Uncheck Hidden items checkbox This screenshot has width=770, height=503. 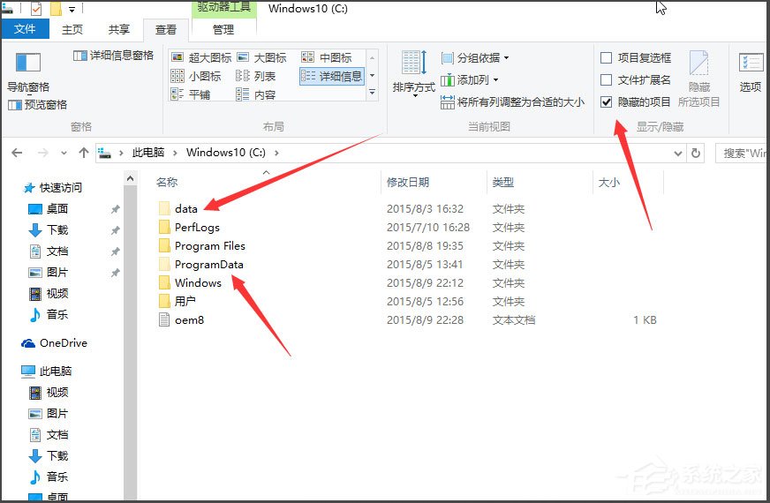(607, 101)
